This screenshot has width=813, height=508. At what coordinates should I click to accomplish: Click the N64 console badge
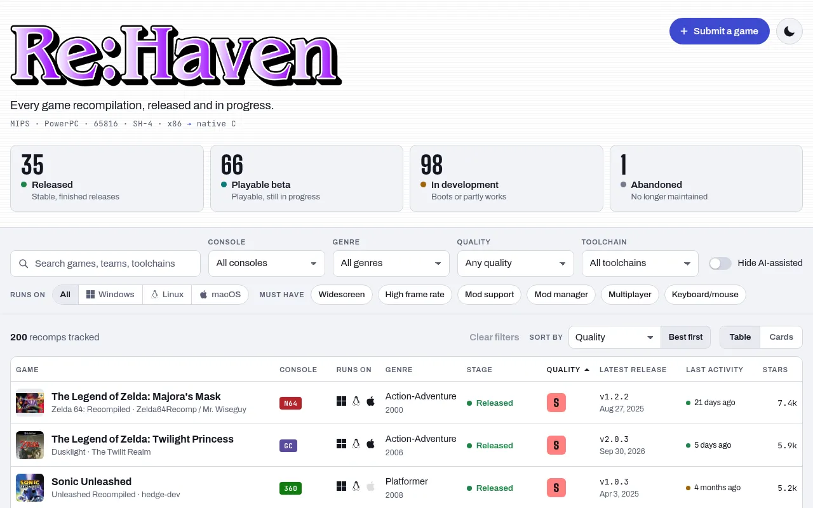point(290,403)
